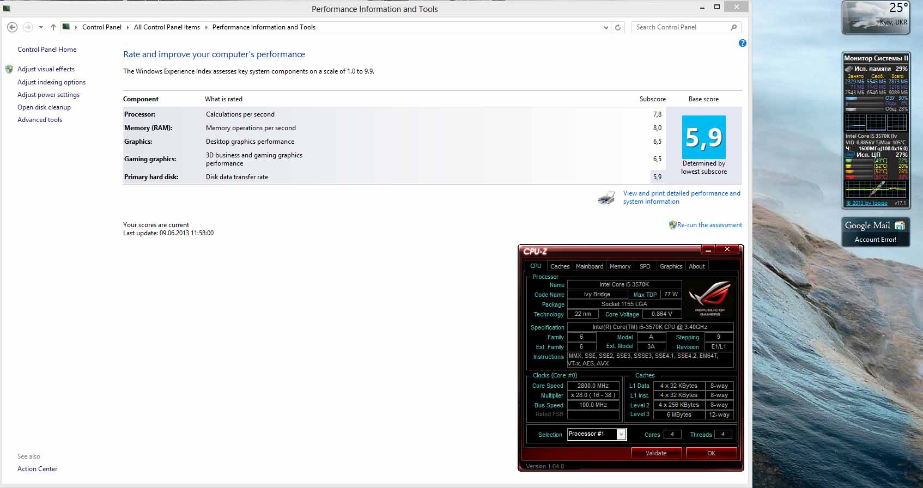Expand the chevron after Control Panel breadcrumb
This screenshot has height=488, width=923.
127,27
